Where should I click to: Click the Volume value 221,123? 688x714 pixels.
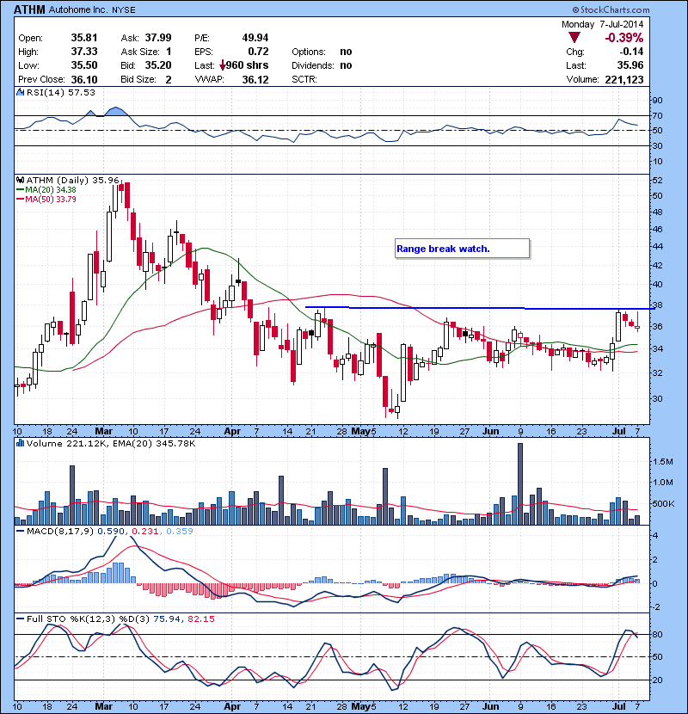click(x=624, y=80)
